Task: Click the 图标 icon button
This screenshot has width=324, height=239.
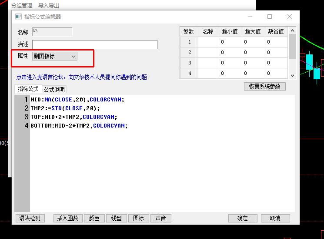Action: tap(138, 218)
